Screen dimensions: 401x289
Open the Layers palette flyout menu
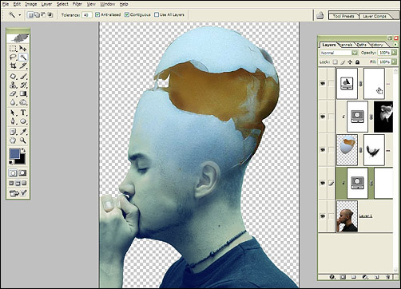[395, 45]
